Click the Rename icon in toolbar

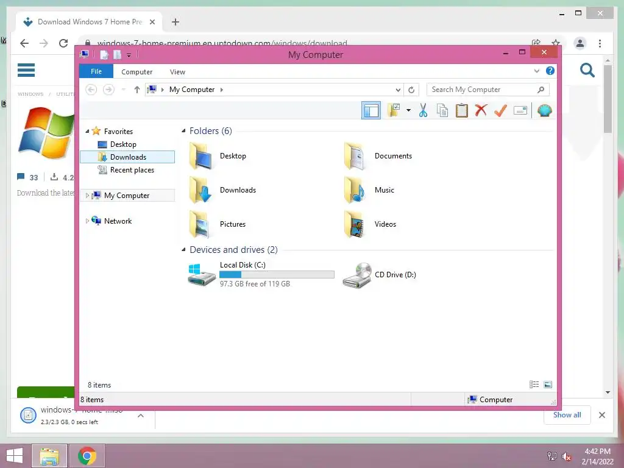click(x=520, y=110)
